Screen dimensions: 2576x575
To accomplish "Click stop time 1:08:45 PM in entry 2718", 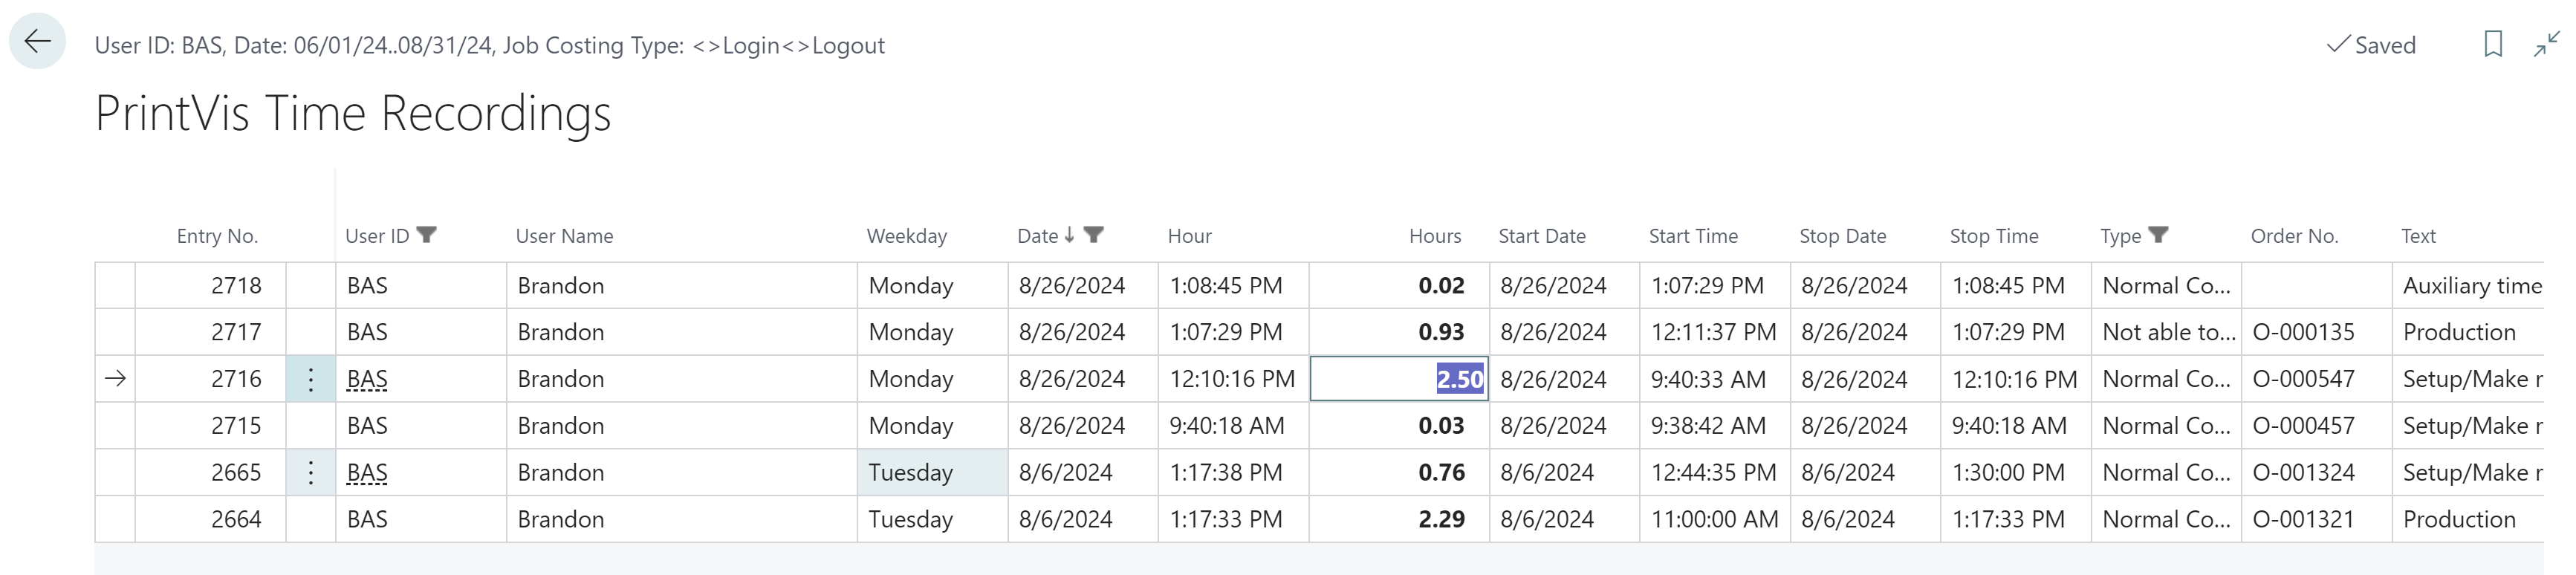I will click(2008, 286).
